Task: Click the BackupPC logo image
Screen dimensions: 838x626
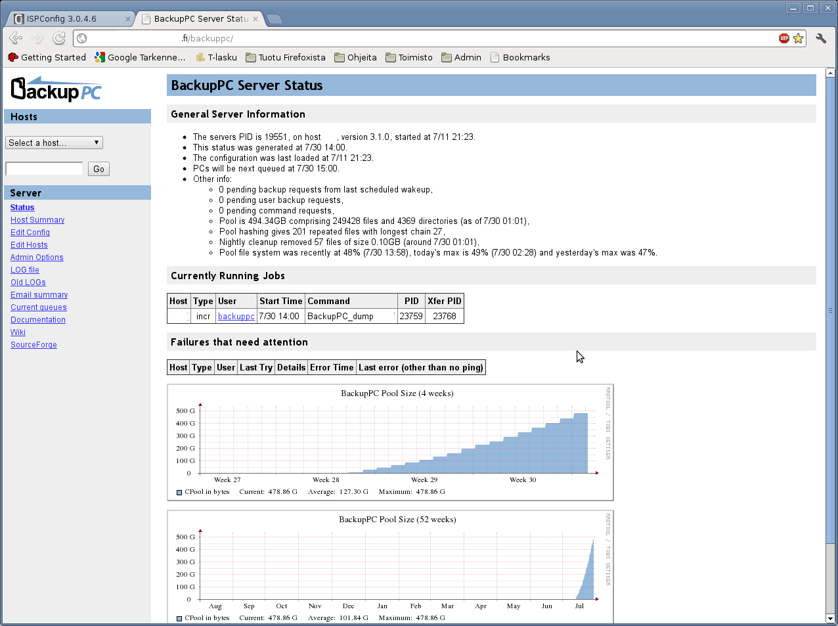Action: pos(56,89)
